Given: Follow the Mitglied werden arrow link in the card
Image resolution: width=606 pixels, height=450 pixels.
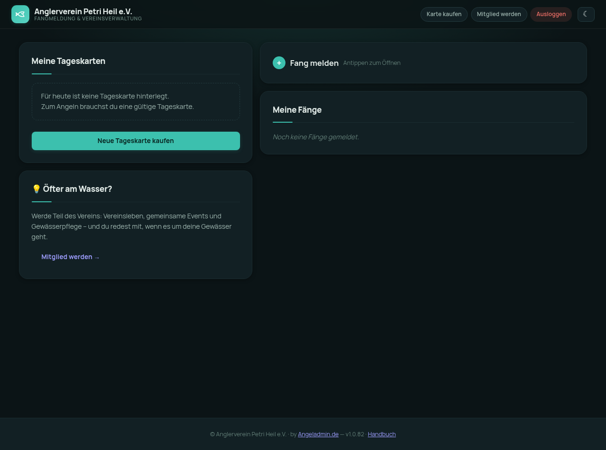Looking at the screenshot, I should click(71, 257).
